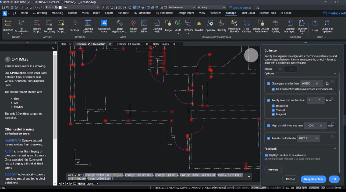Uncheck Close gaps smaller than checkbox
The width and height of the screenshot is (346, 192).
click(x=269, y=84)
